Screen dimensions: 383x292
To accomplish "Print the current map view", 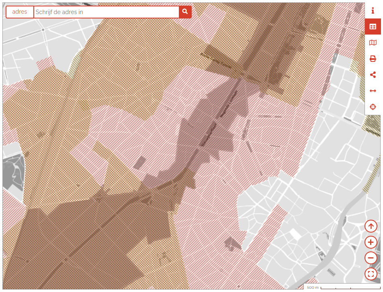I will click(x=373, y=59).
